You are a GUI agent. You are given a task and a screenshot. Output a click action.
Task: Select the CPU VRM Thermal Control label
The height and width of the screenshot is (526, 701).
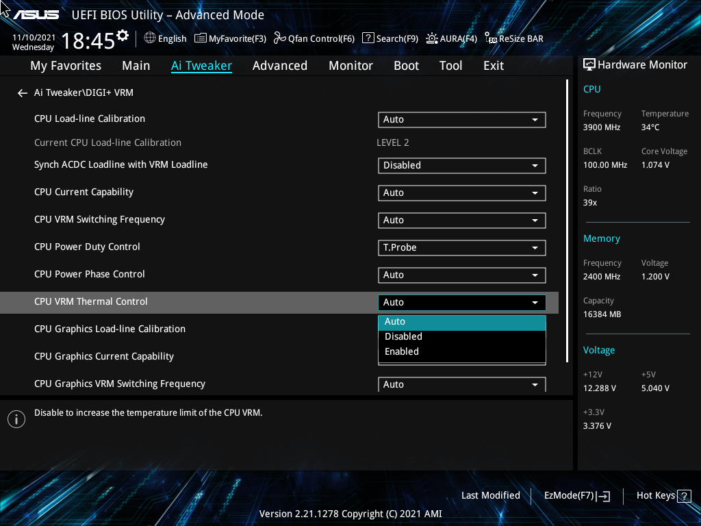(91, 301)
